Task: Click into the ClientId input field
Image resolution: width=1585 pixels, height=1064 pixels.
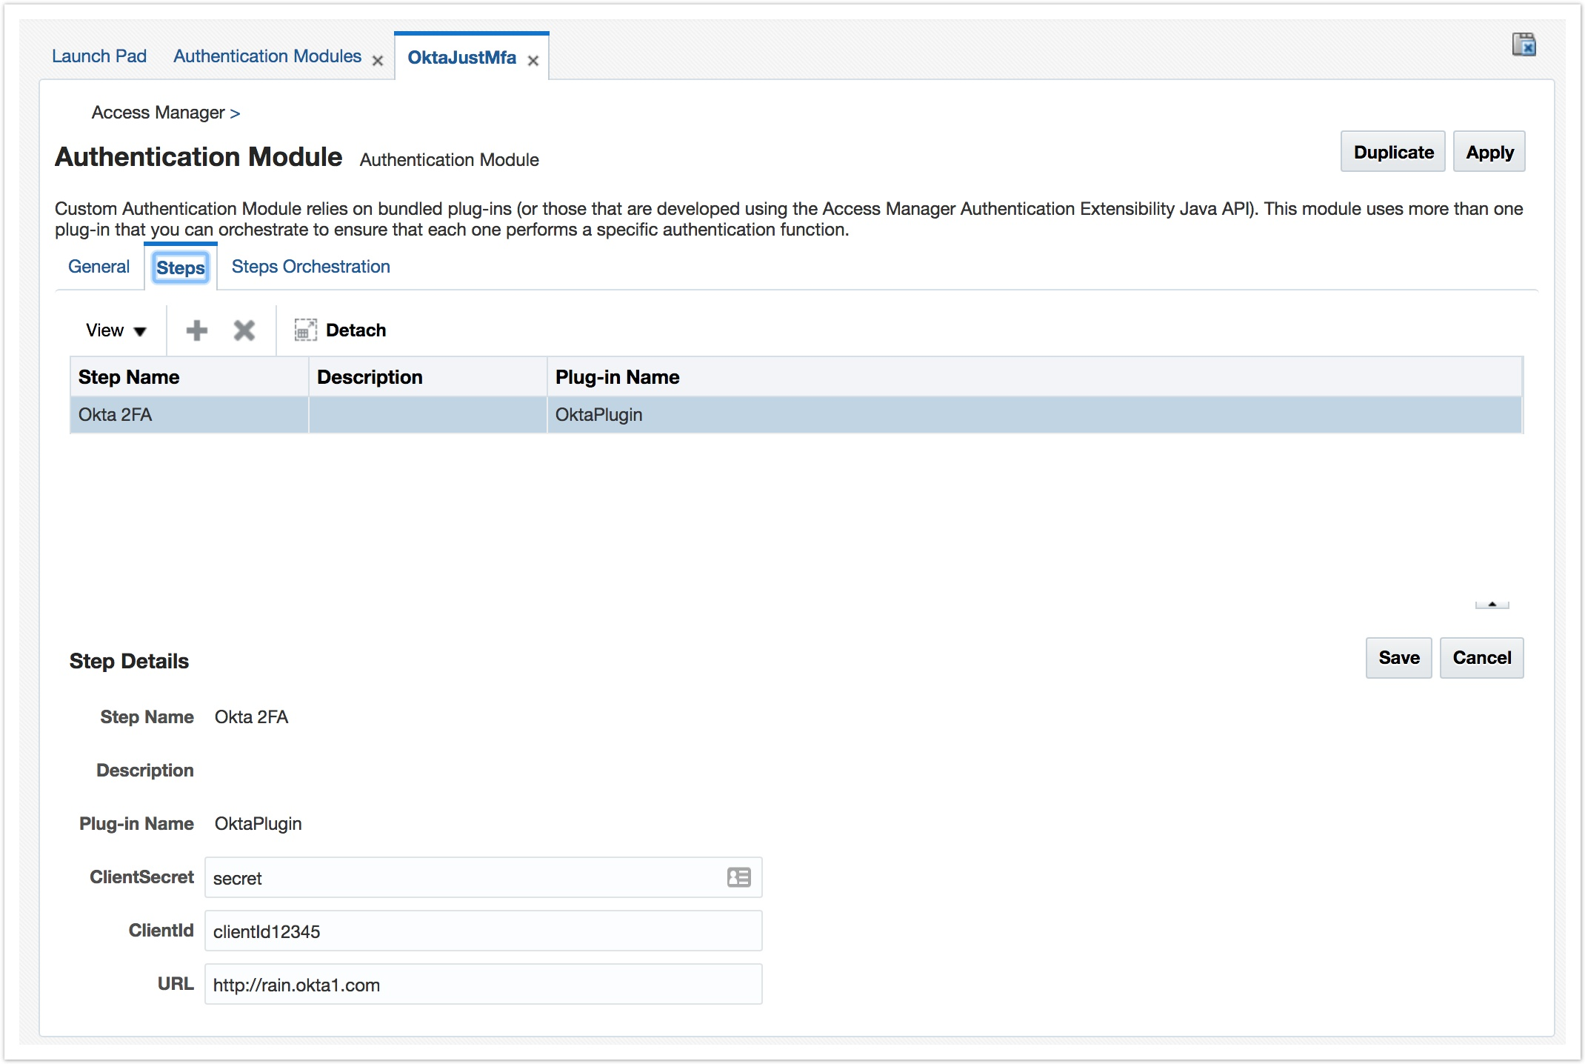Action: (x=483, y=931)
